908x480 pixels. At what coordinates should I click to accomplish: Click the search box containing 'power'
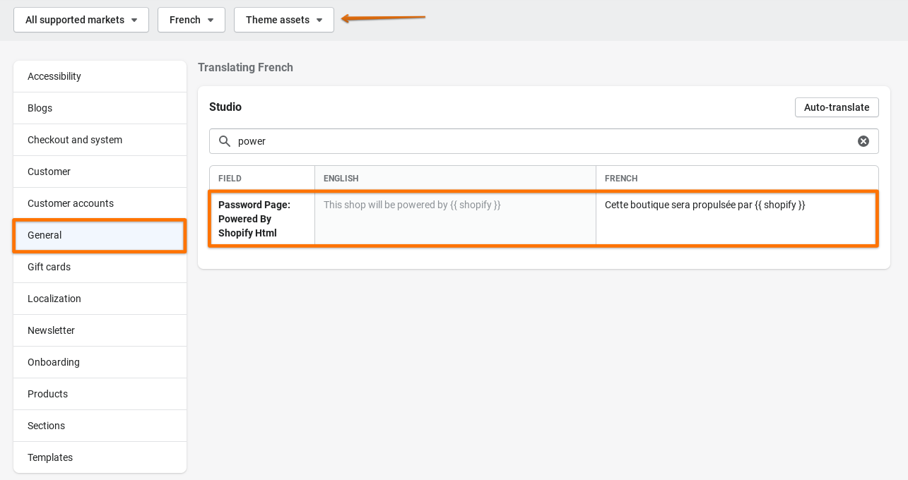click(x=537, y=141)
